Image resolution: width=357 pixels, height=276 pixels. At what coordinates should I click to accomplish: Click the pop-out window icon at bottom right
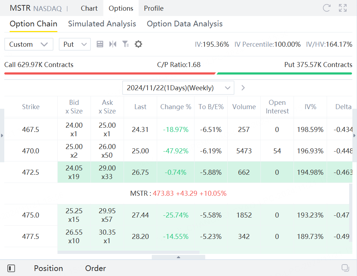pyautogui.click(x=345, y=268)
